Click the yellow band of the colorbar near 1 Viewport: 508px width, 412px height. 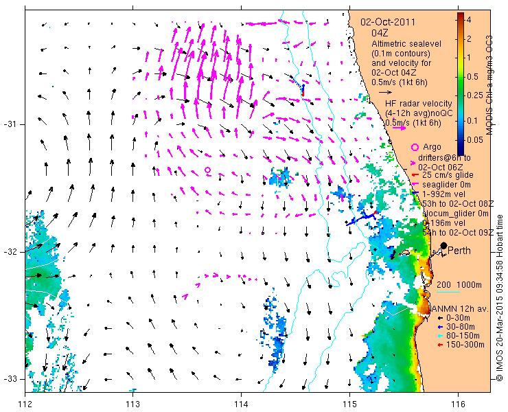pyautogui.click(x=461, y=58)
